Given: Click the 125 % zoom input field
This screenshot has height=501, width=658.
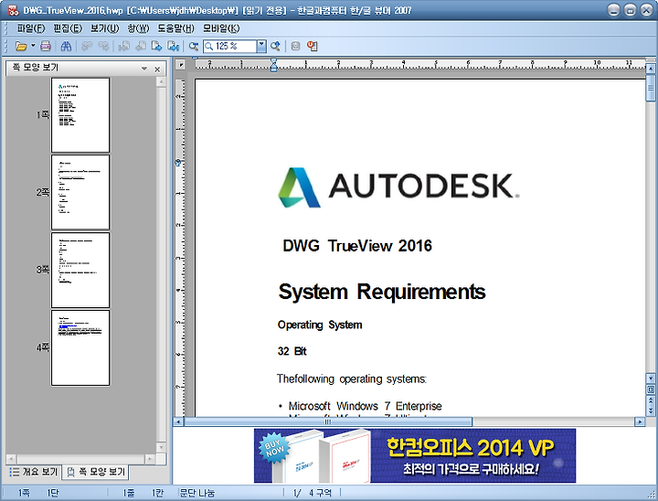Looking at the screenshot, I should [229, 46].
